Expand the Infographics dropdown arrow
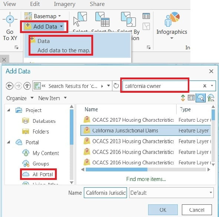 click(x=171, y=38)
